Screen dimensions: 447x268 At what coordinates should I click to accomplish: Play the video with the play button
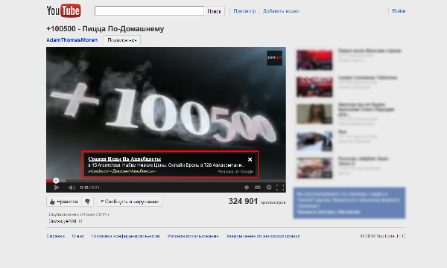click(57, 188)
